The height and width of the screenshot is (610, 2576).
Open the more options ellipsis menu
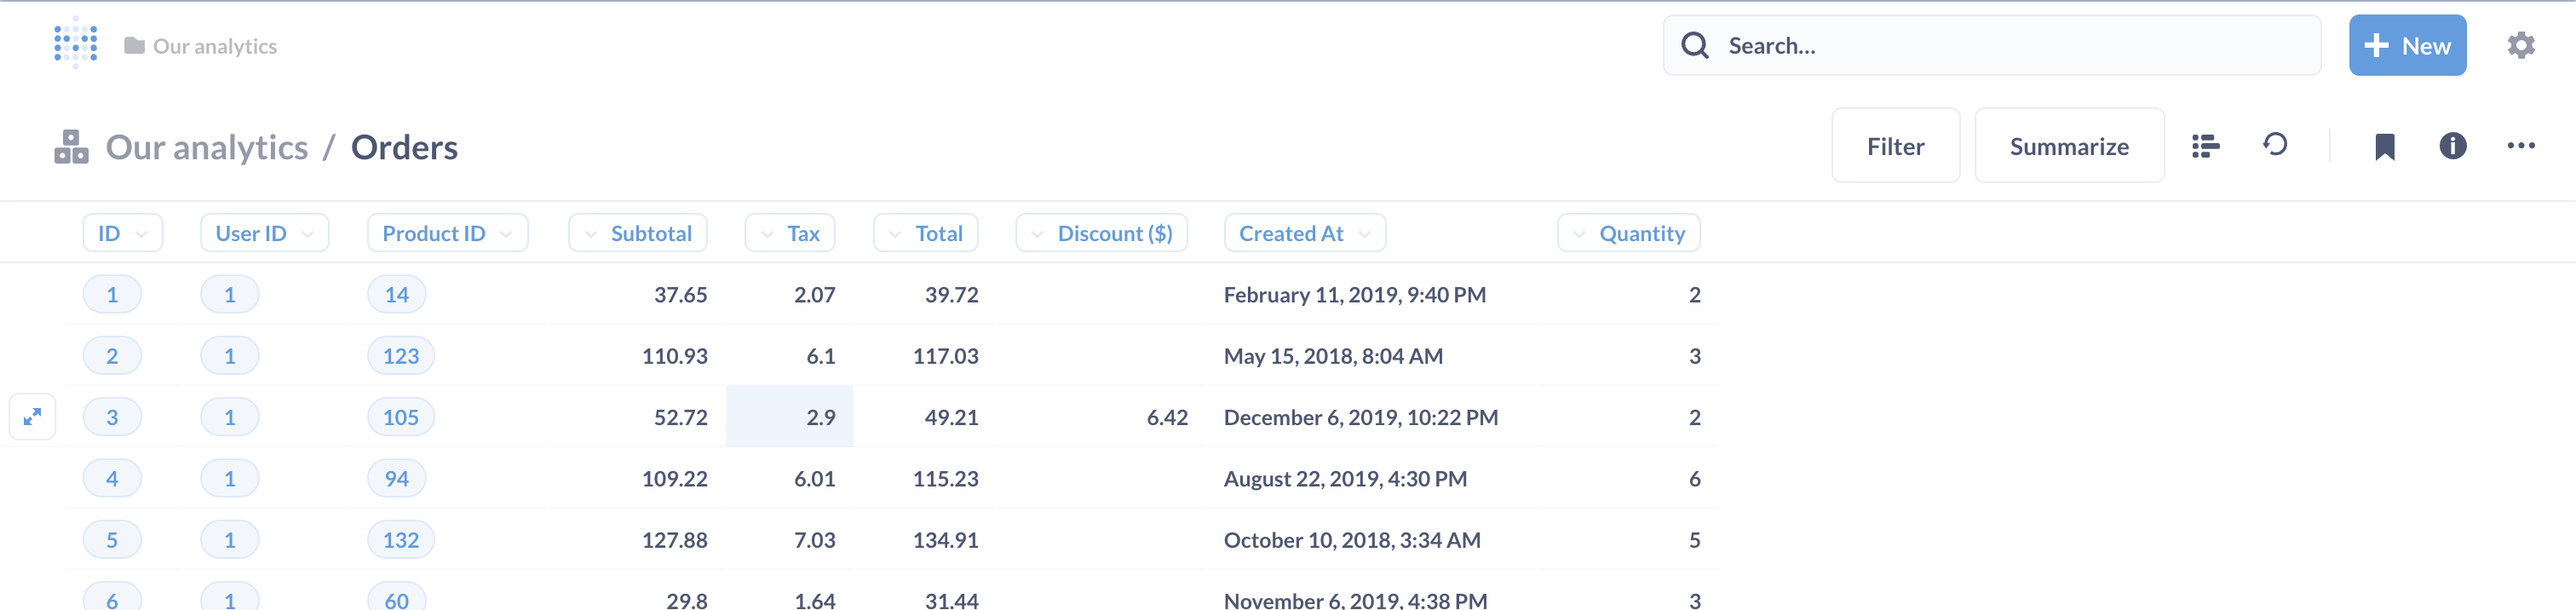click(2519, 146)
